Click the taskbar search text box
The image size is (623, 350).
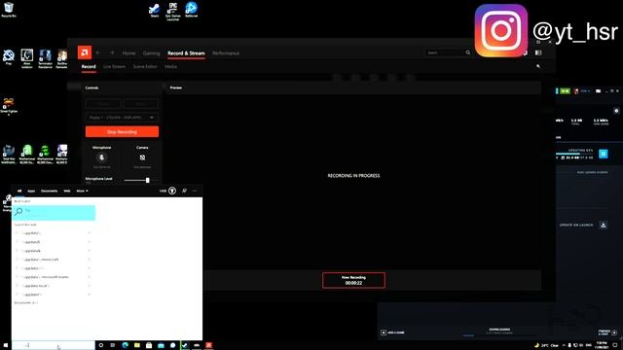[54, 345]
